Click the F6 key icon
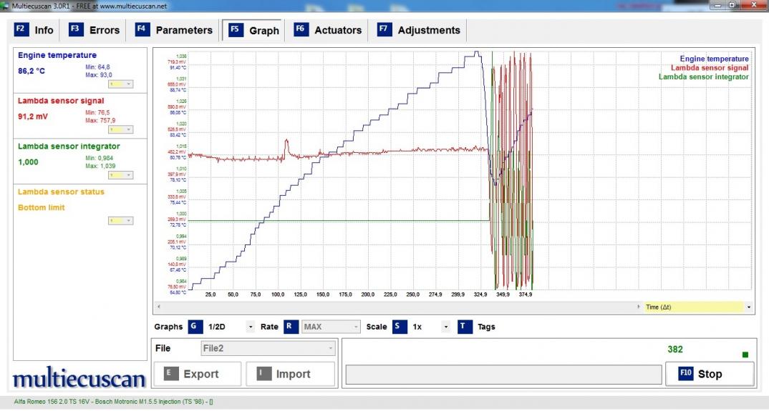Image resolution: width=769 pixels, height=411 pixels. [301, 29]
